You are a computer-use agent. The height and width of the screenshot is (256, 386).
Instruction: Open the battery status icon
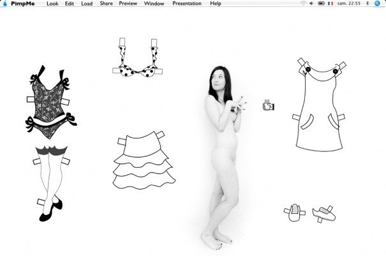point(320,4)
